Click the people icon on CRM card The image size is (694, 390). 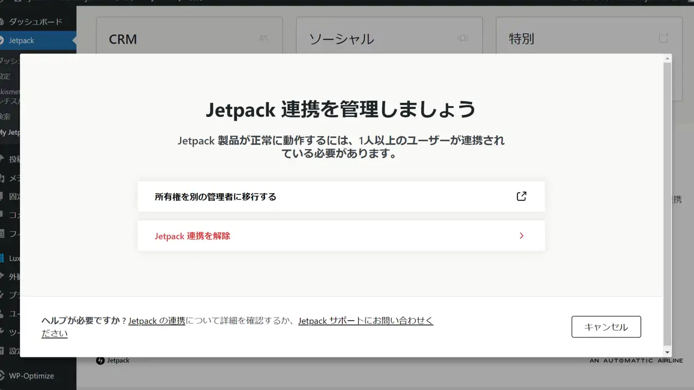[x=264, y=38]
